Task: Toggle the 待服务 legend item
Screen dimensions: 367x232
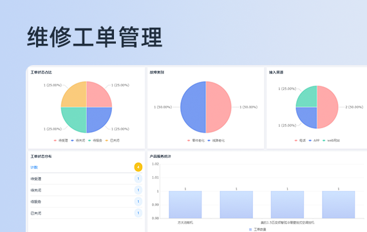Action: [x=95, y=140]
